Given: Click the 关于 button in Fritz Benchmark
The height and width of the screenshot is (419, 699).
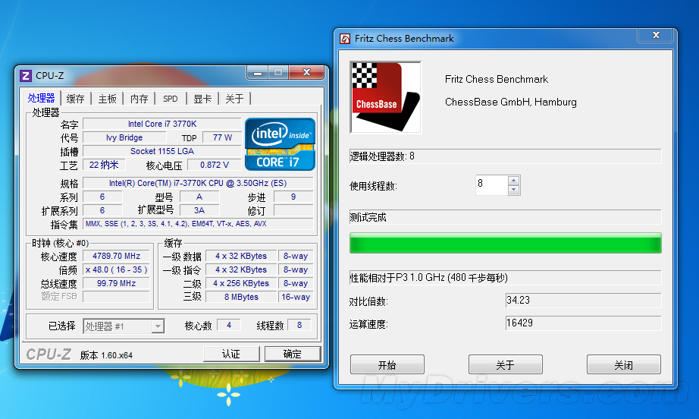Looking at the screenshot, I should [505, 365].
